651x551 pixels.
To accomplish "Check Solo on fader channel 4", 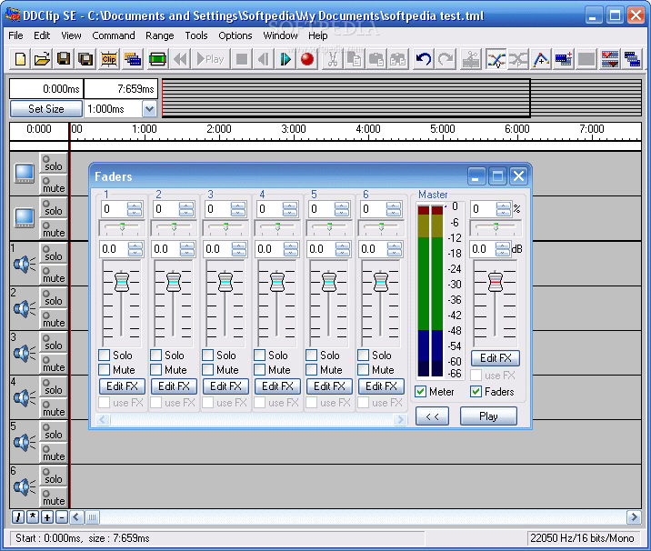I will [x=259, y=355].
